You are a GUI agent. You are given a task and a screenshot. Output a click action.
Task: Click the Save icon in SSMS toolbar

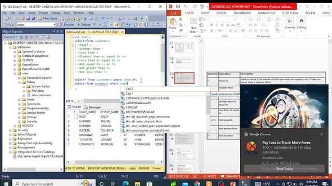(28, 19)
